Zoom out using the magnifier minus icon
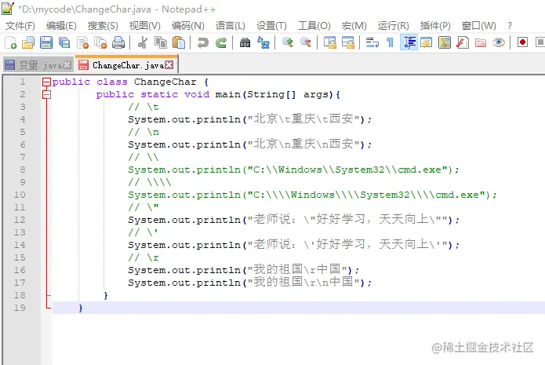 (306, 42)
